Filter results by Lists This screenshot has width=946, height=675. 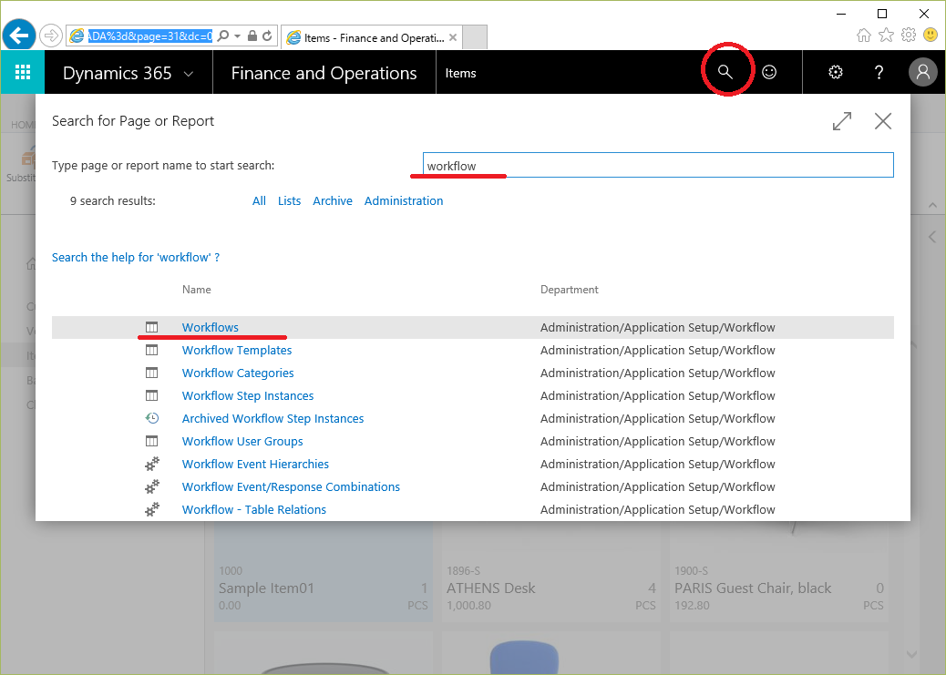tap(289, 201)
